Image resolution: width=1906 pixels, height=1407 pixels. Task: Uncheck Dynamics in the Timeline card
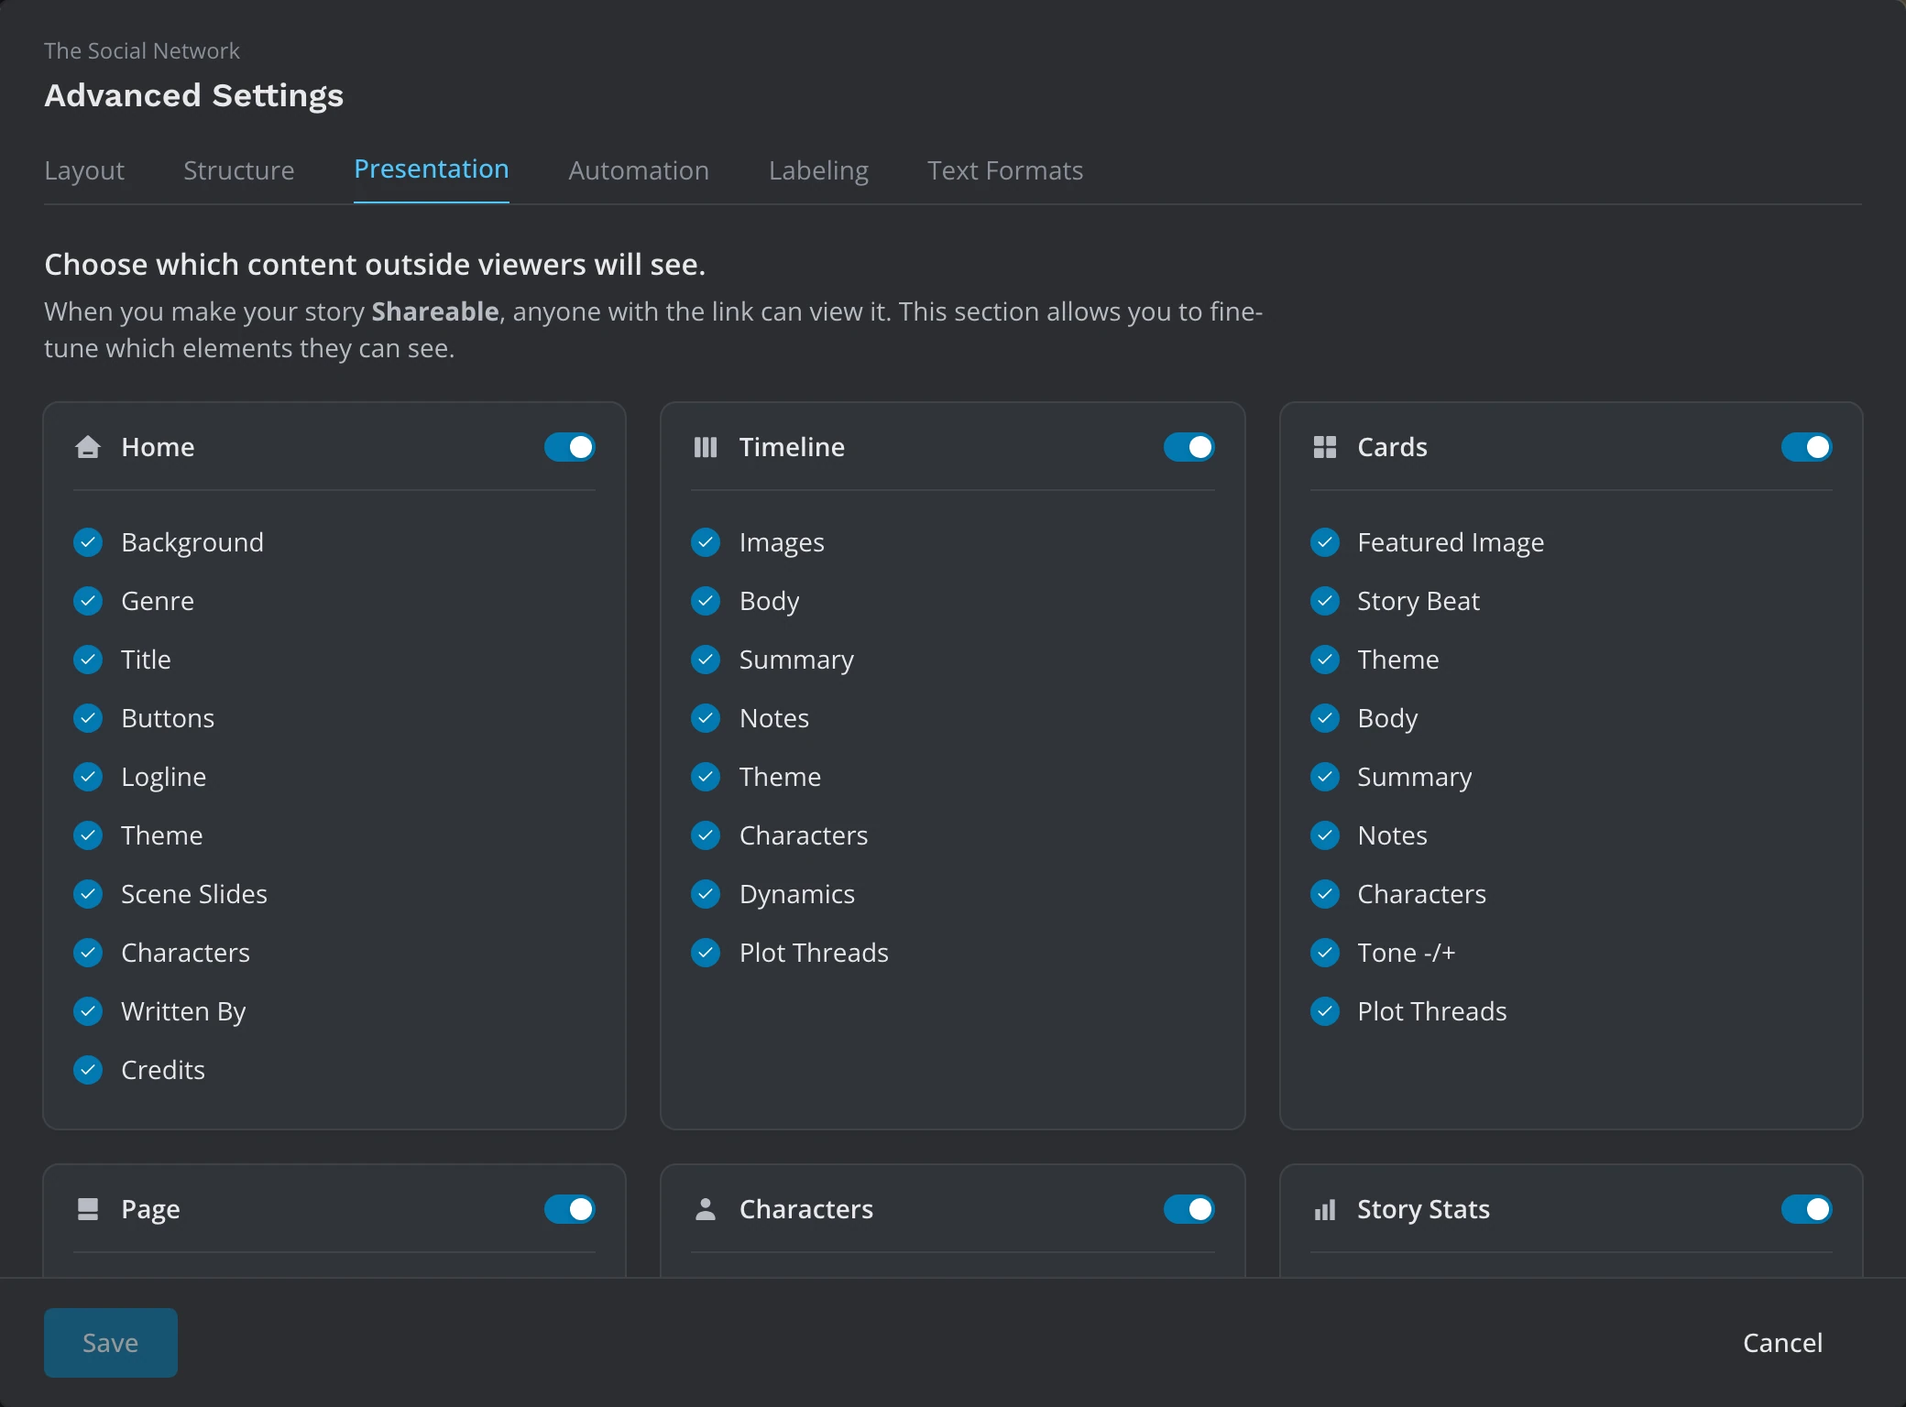click(x=706, y=894)
